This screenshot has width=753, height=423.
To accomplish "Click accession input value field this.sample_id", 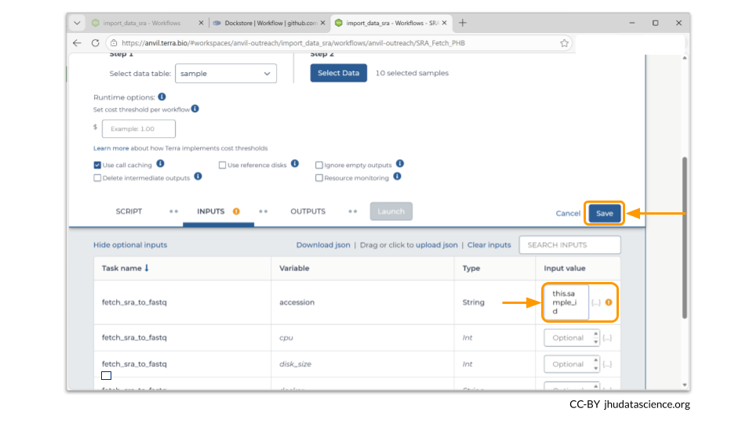I will [566, 302].
